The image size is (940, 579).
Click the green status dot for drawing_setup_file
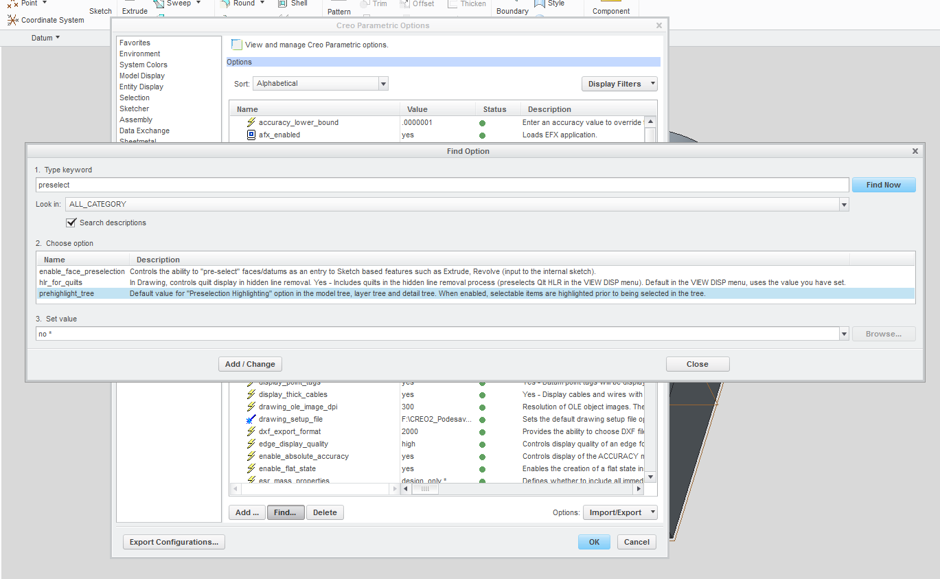click(x=482, y=420)
